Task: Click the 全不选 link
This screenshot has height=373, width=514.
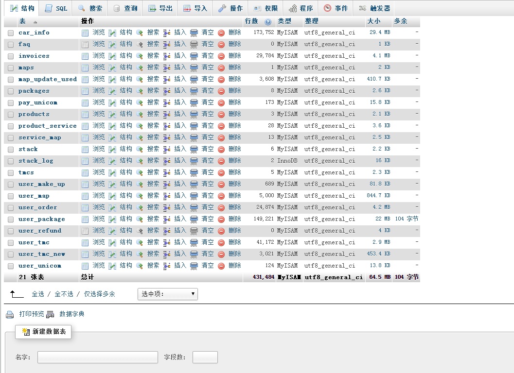Action: pyautogui.click(x=64, y=294)
